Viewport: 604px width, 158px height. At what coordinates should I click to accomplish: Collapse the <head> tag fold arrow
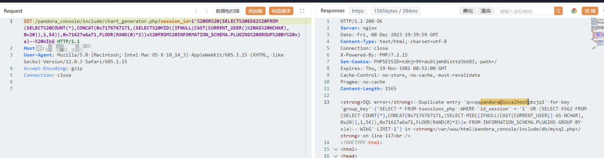pyautogui.click(x=336, y=156)
